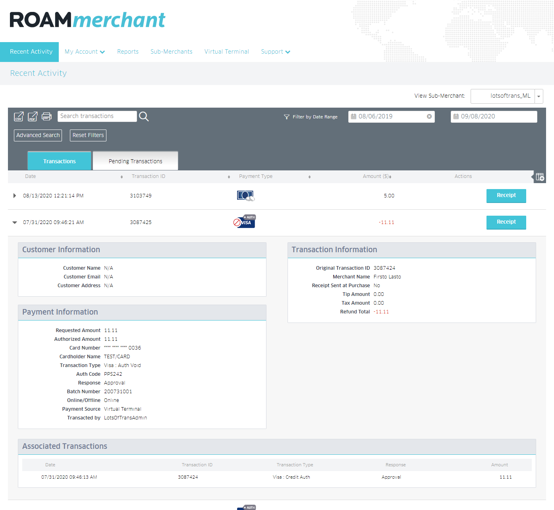
Task: Click Merchant Name value Firsto Lasto
Action: tap(387, 277)
